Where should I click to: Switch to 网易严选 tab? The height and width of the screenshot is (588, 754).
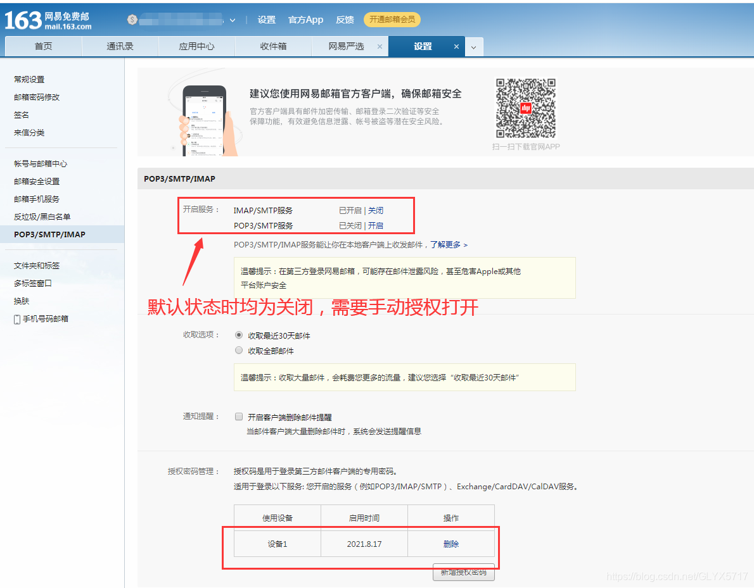point(346,47)
